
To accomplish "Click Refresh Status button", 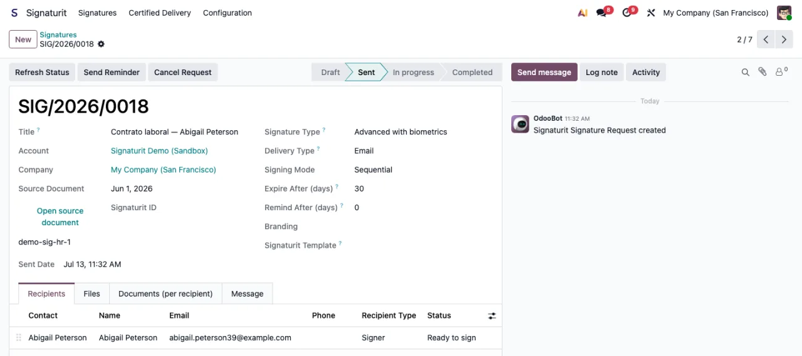I will pos(42,73).
